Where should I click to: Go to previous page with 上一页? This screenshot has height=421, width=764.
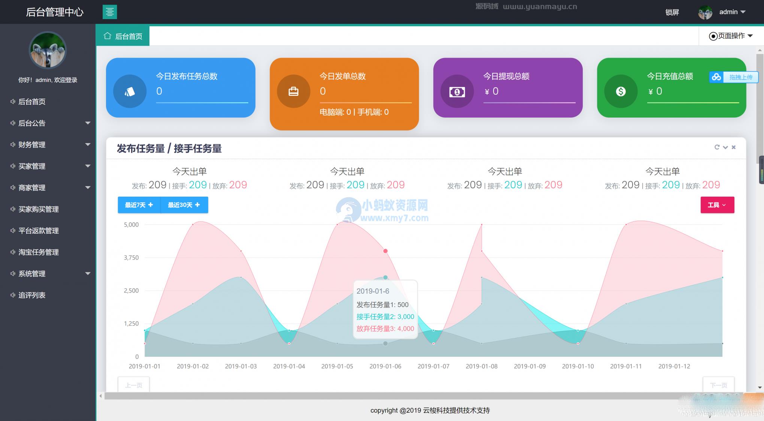pyautogui.click(x=134, y=385)
